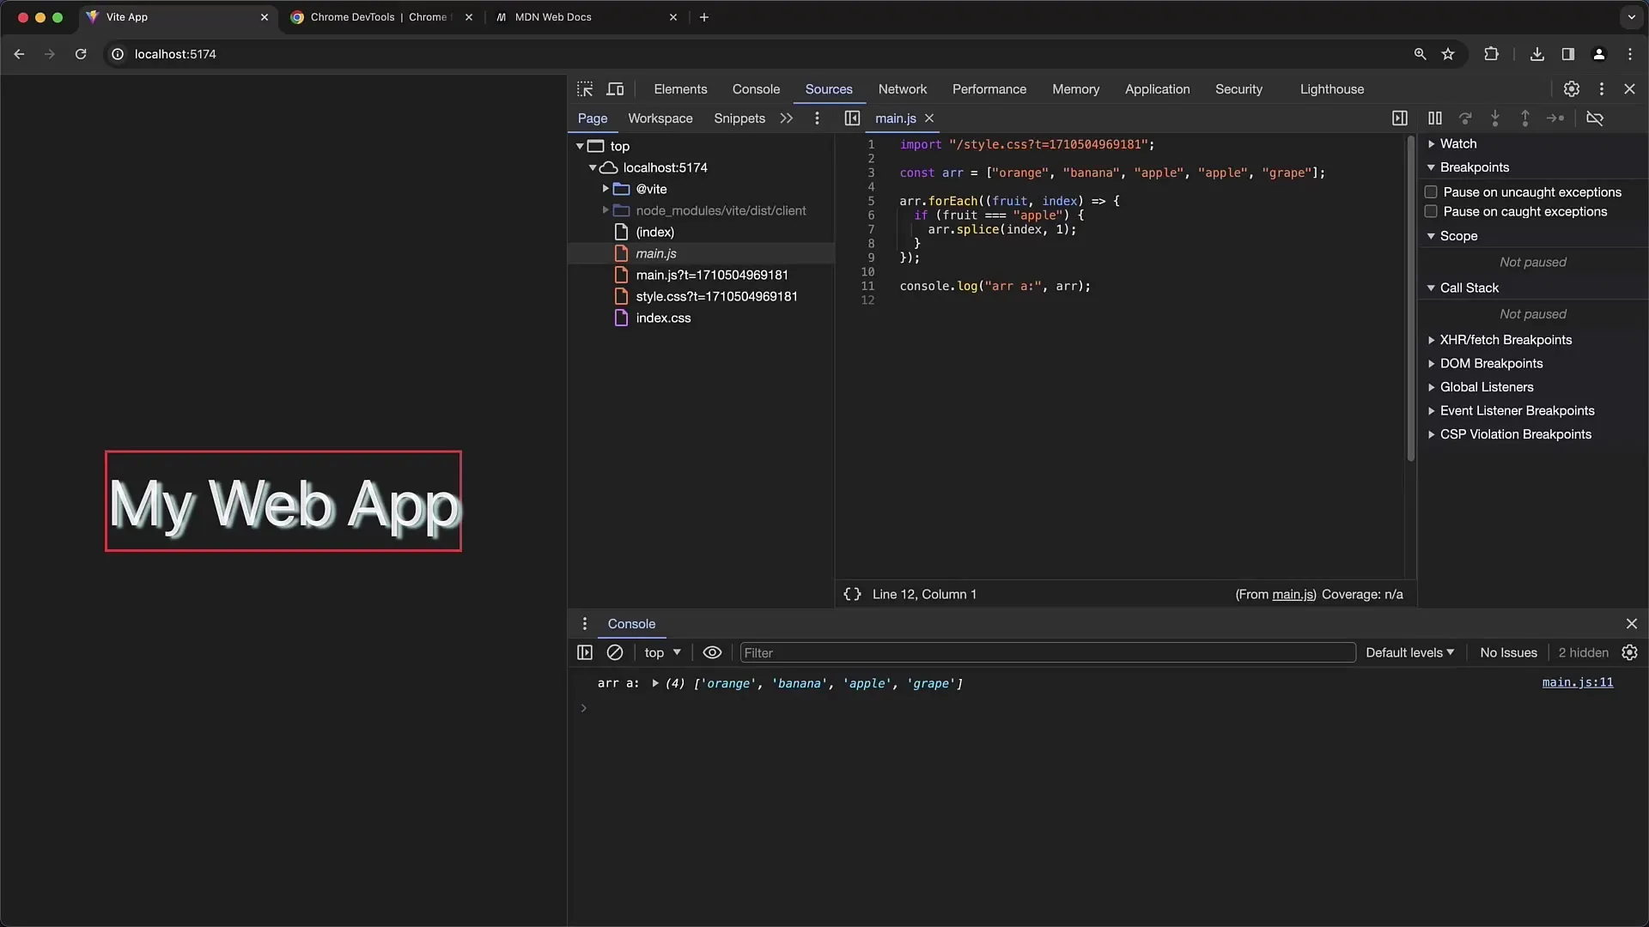This screenshot has height=927, width=1649.
Task: Close the console drawer
Action: 1632,624
